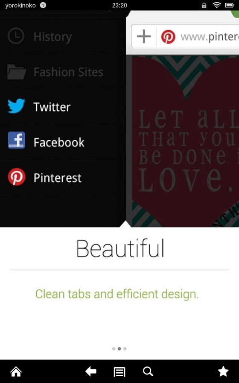Image resolution: width=239 pixels, height=383 pixels.
Task: Tap the heart quote image
Action: point(185,141)
